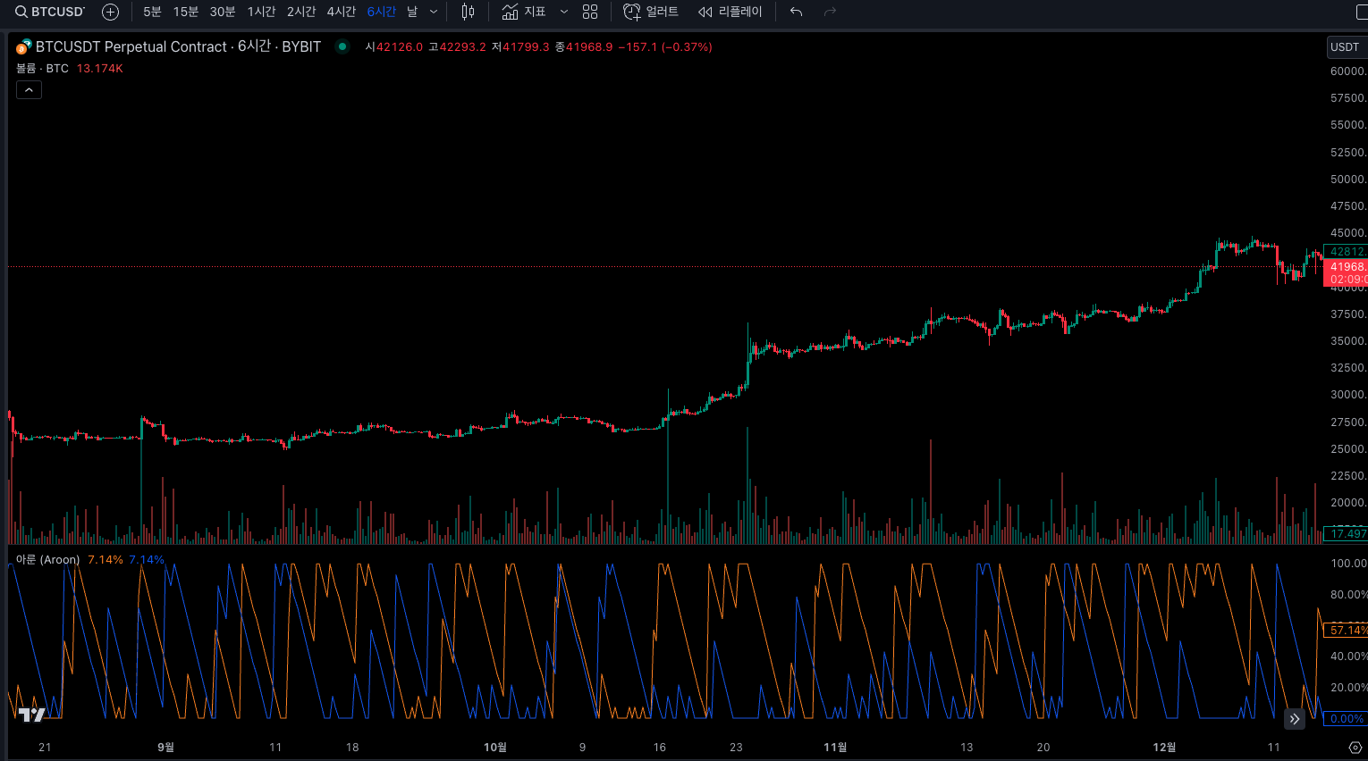
Task: Click the redo arrow in toolbar
Action: (830, 12)
